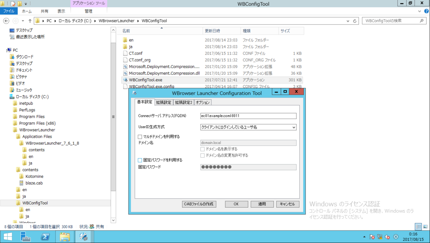Click the refresh icon in the address bar
Viewport: 430px width, 243px height.
355,20
